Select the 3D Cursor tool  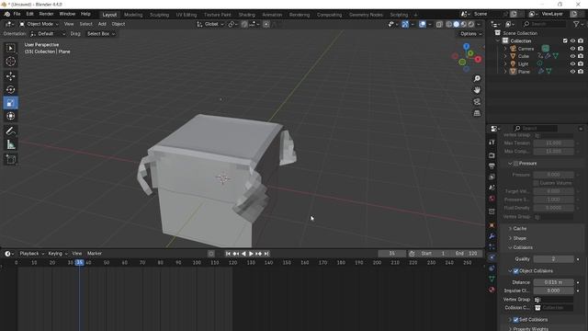(x=10, y=62)
